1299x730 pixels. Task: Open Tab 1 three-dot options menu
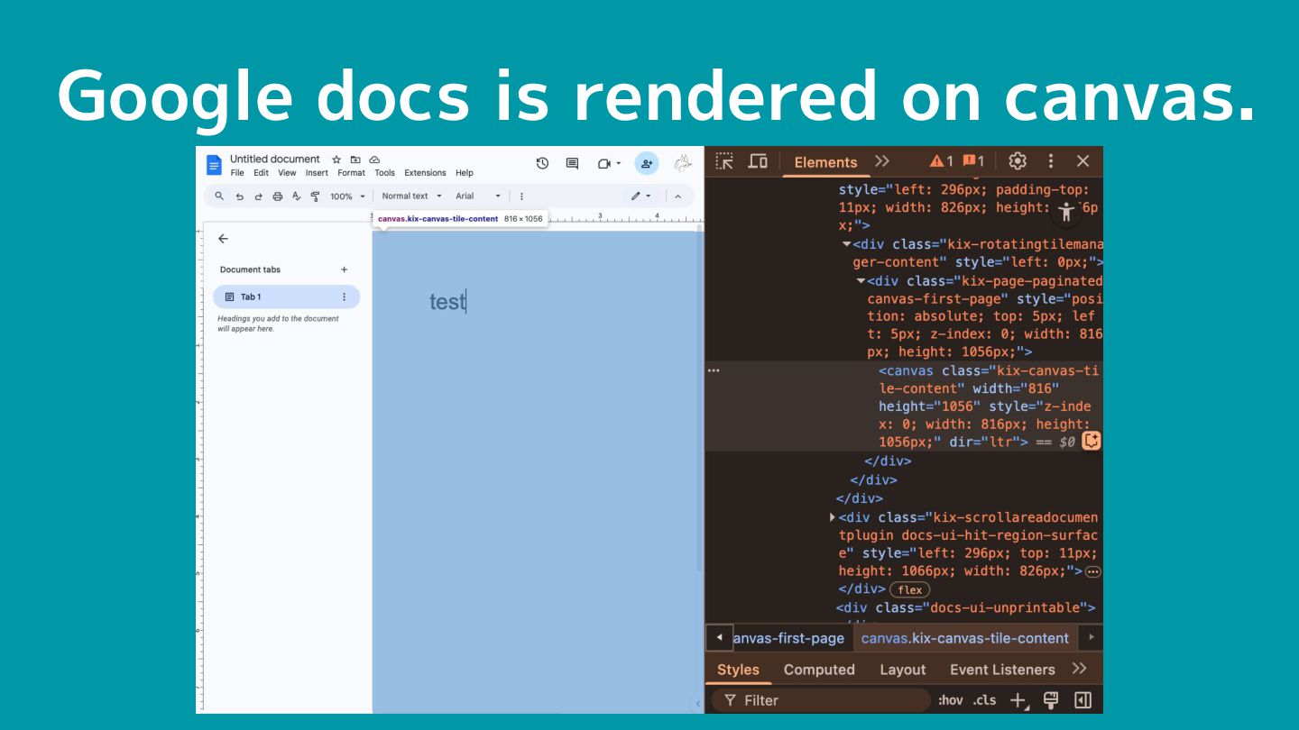(344, 297)
